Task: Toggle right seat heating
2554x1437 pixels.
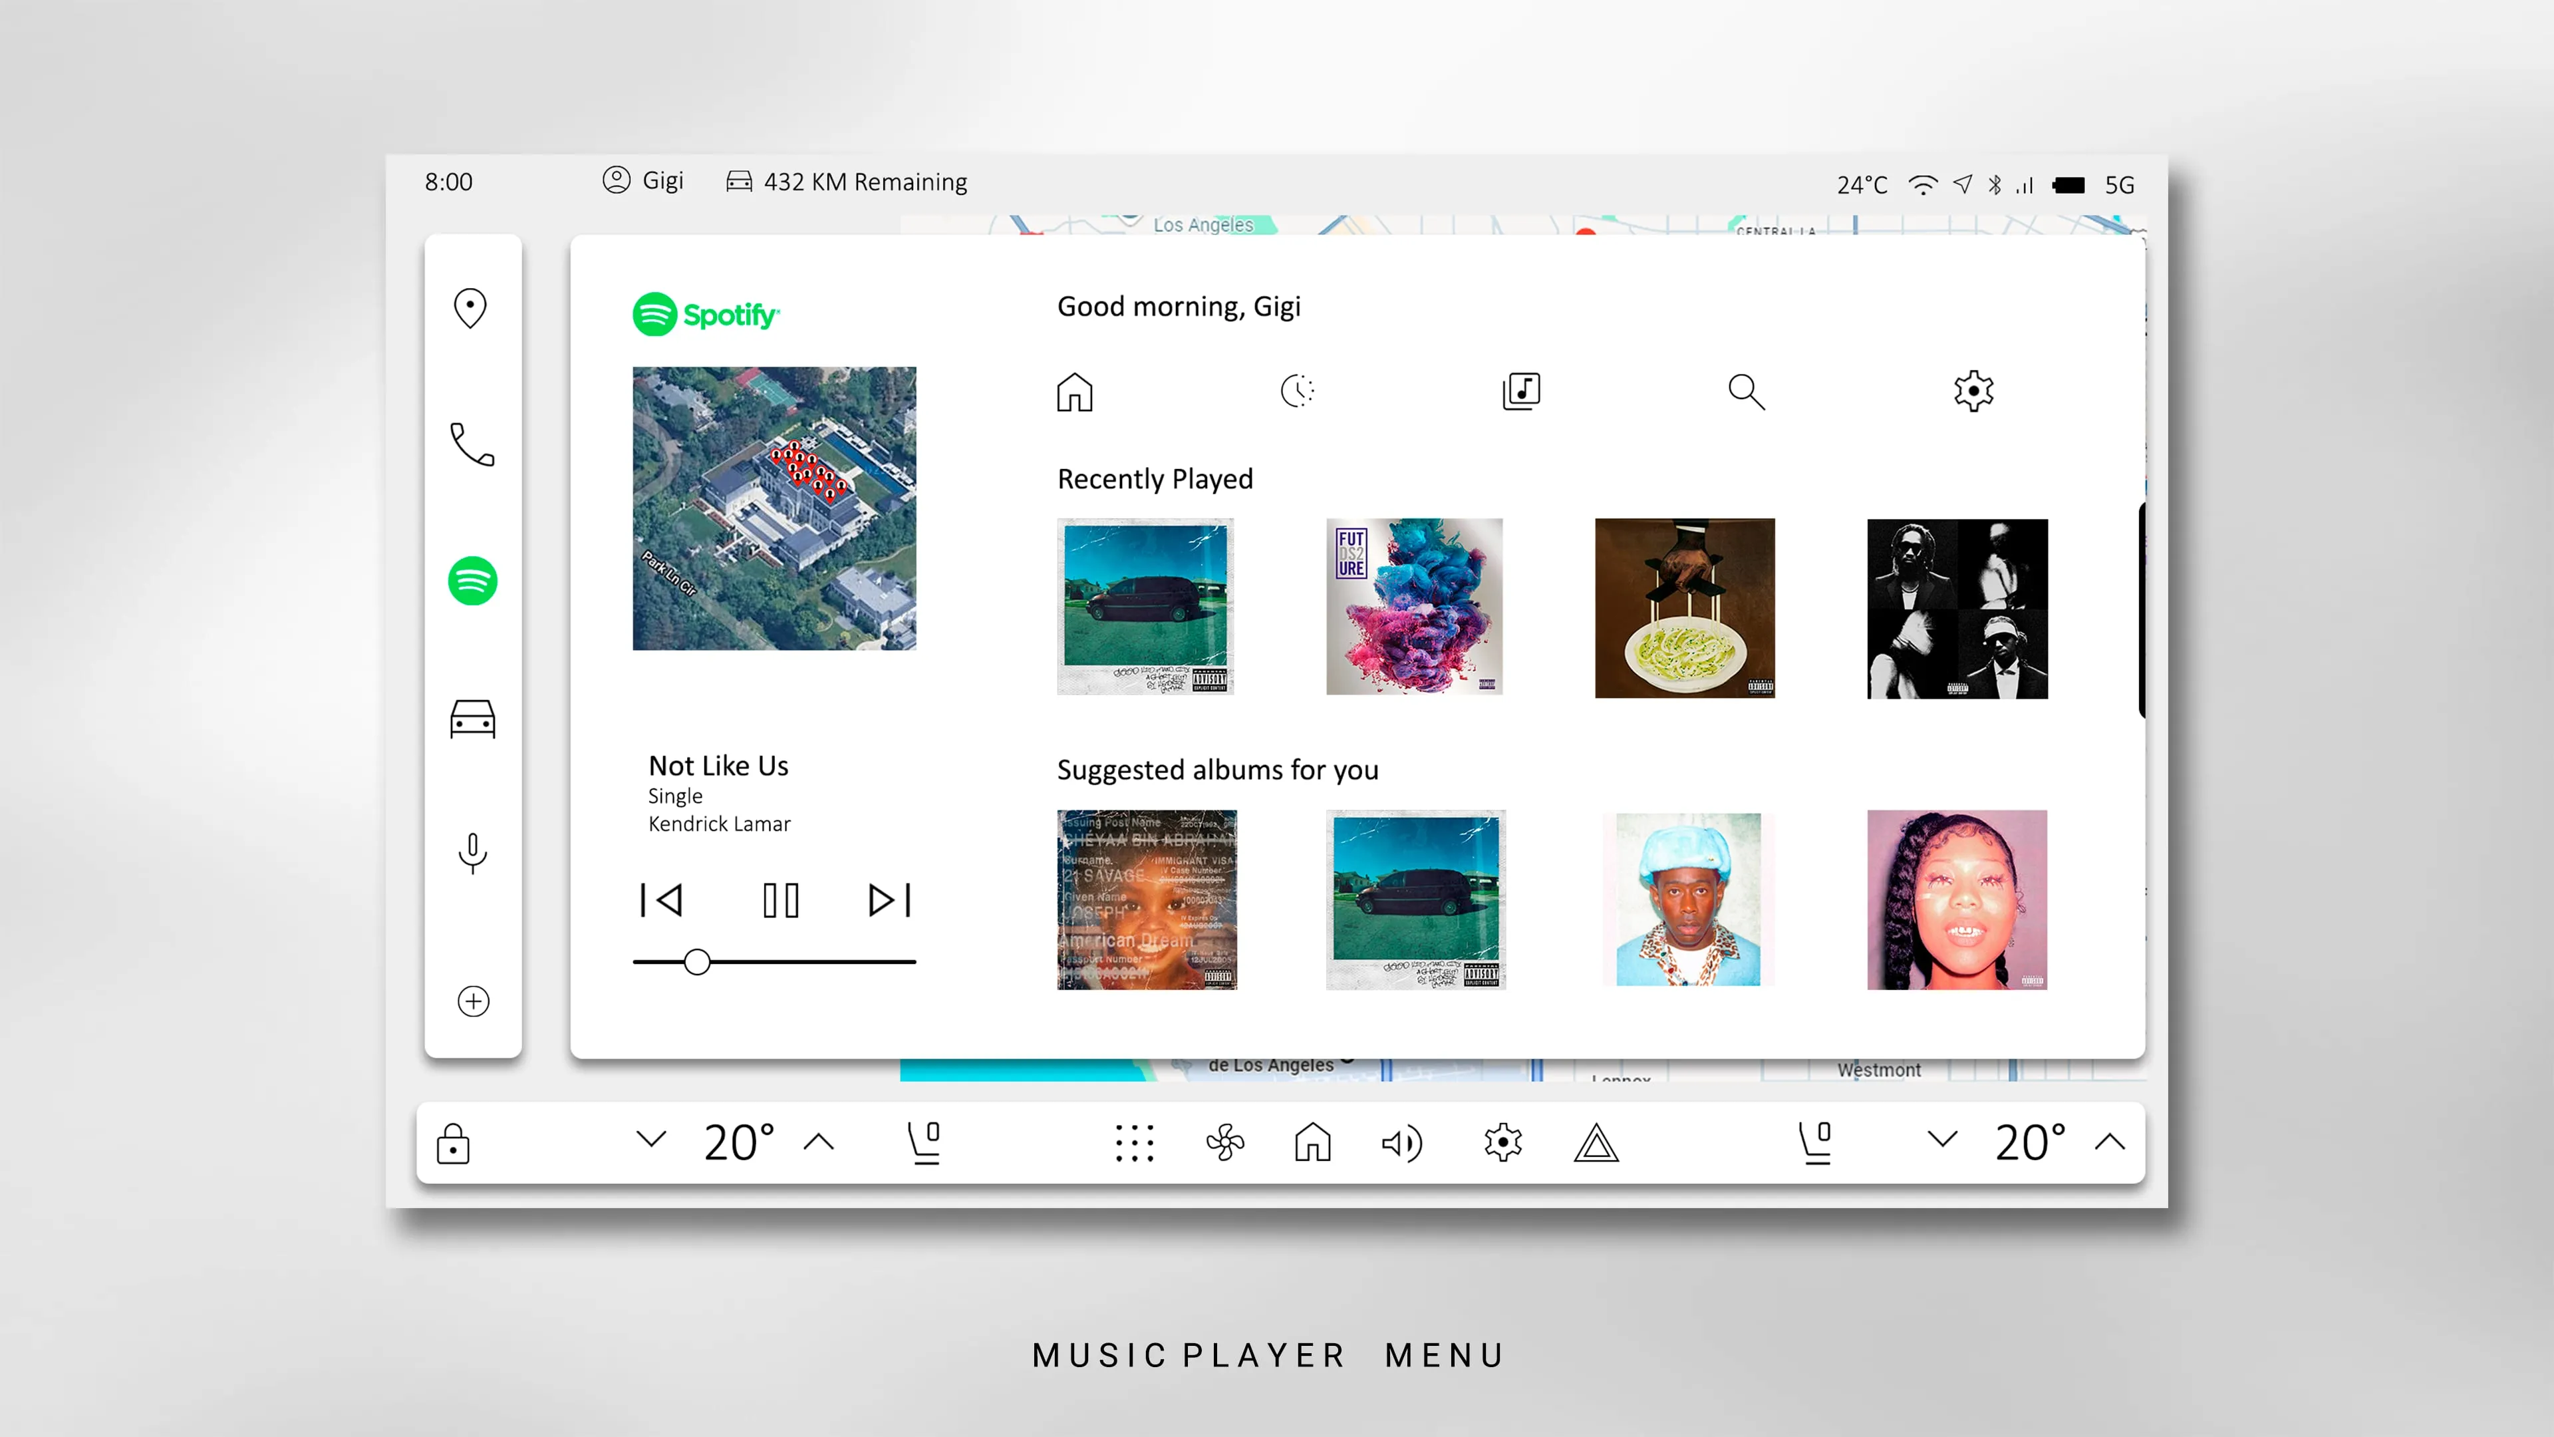Action: 1815,1142
